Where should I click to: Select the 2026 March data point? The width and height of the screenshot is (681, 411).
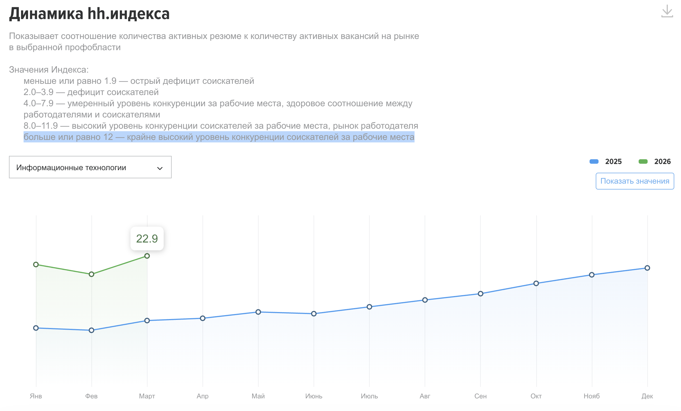pos(147,256)
